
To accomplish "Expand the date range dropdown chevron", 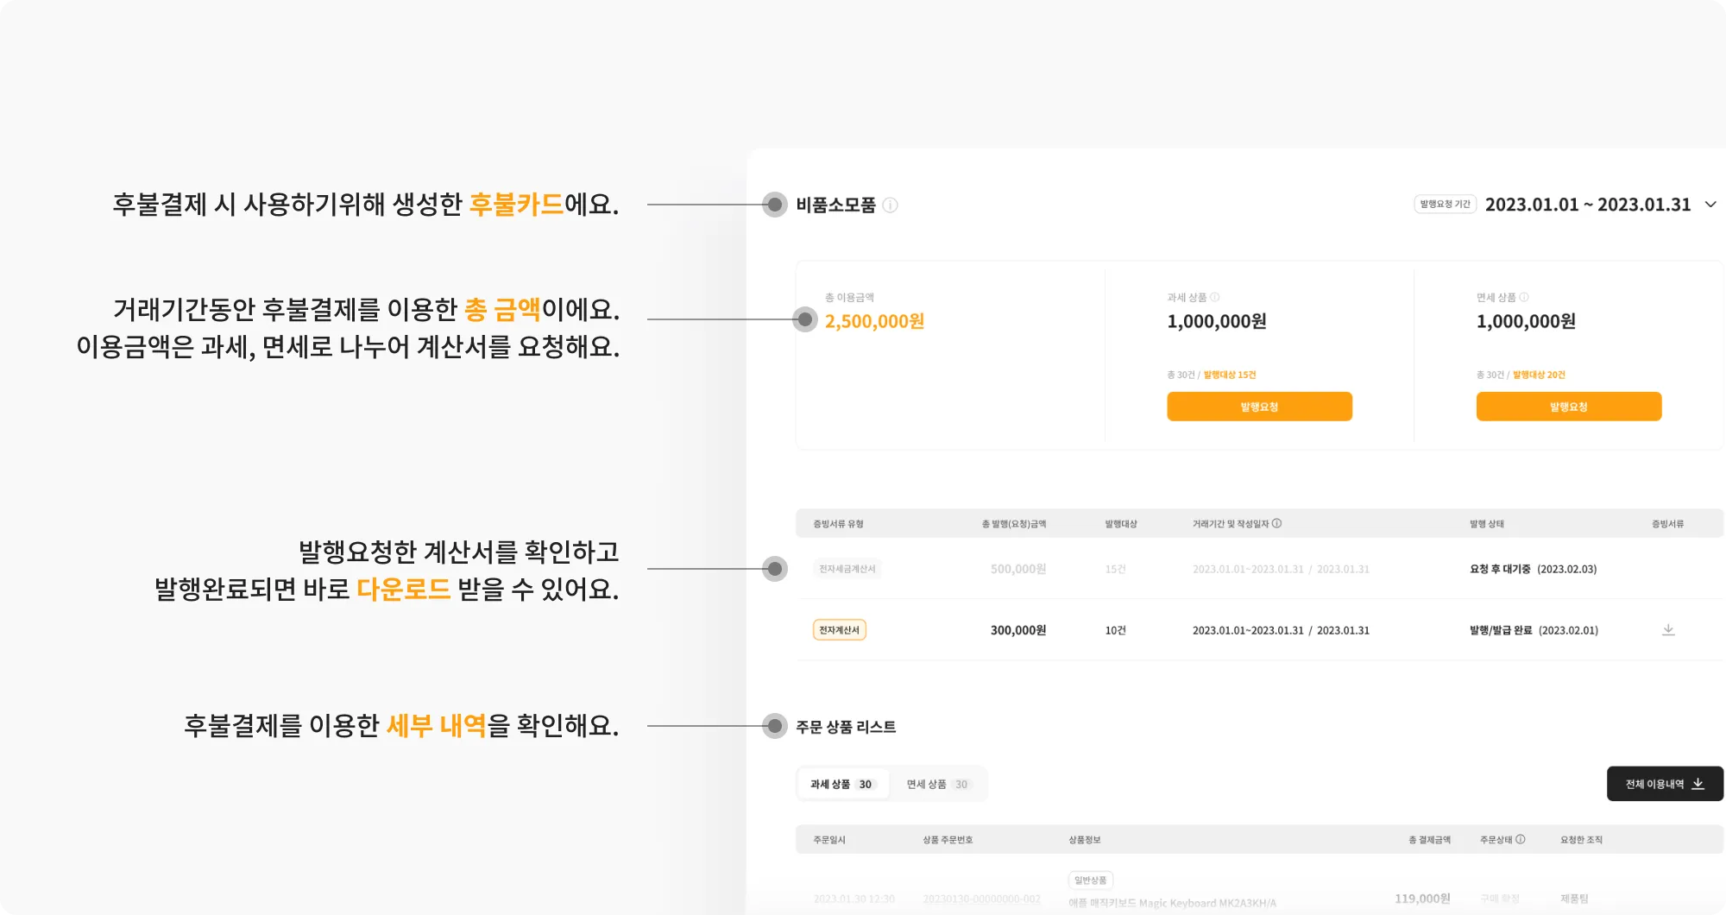I will pyautogui.click(x=1710, y=205).
